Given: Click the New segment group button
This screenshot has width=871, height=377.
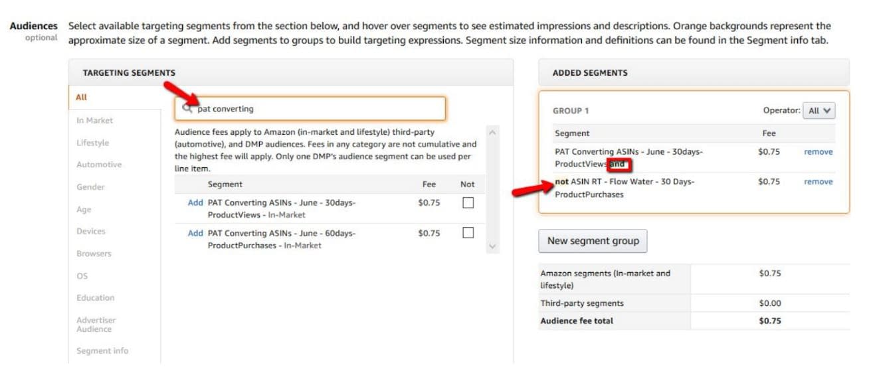Looking at the screenshot, I should 593,241.
